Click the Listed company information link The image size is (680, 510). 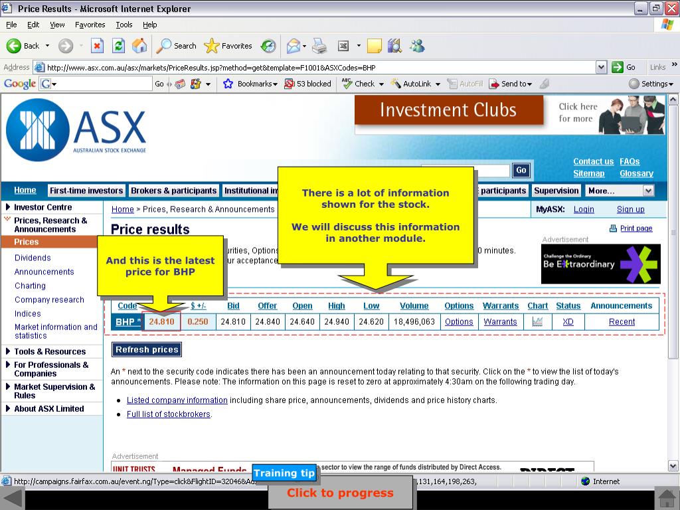177,400
